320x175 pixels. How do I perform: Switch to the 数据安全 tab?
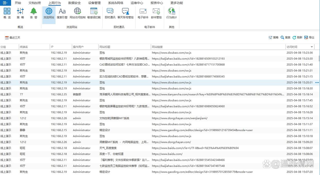click(x=74, y=3)
